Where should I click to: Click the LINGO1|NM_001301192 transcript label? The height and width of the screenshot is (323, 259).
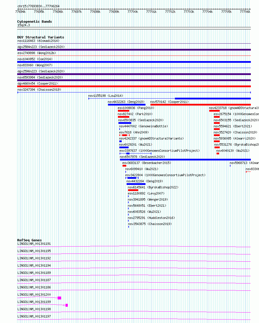coord(34,258)
